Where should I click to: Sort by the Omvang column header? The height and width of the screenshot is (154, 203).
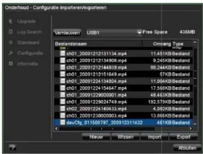pos(162,44)
